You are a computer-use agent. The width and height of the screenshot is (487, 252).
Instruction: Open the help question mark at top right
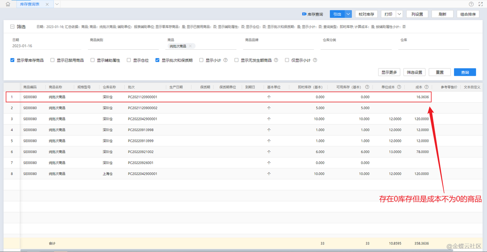(471, 4)
